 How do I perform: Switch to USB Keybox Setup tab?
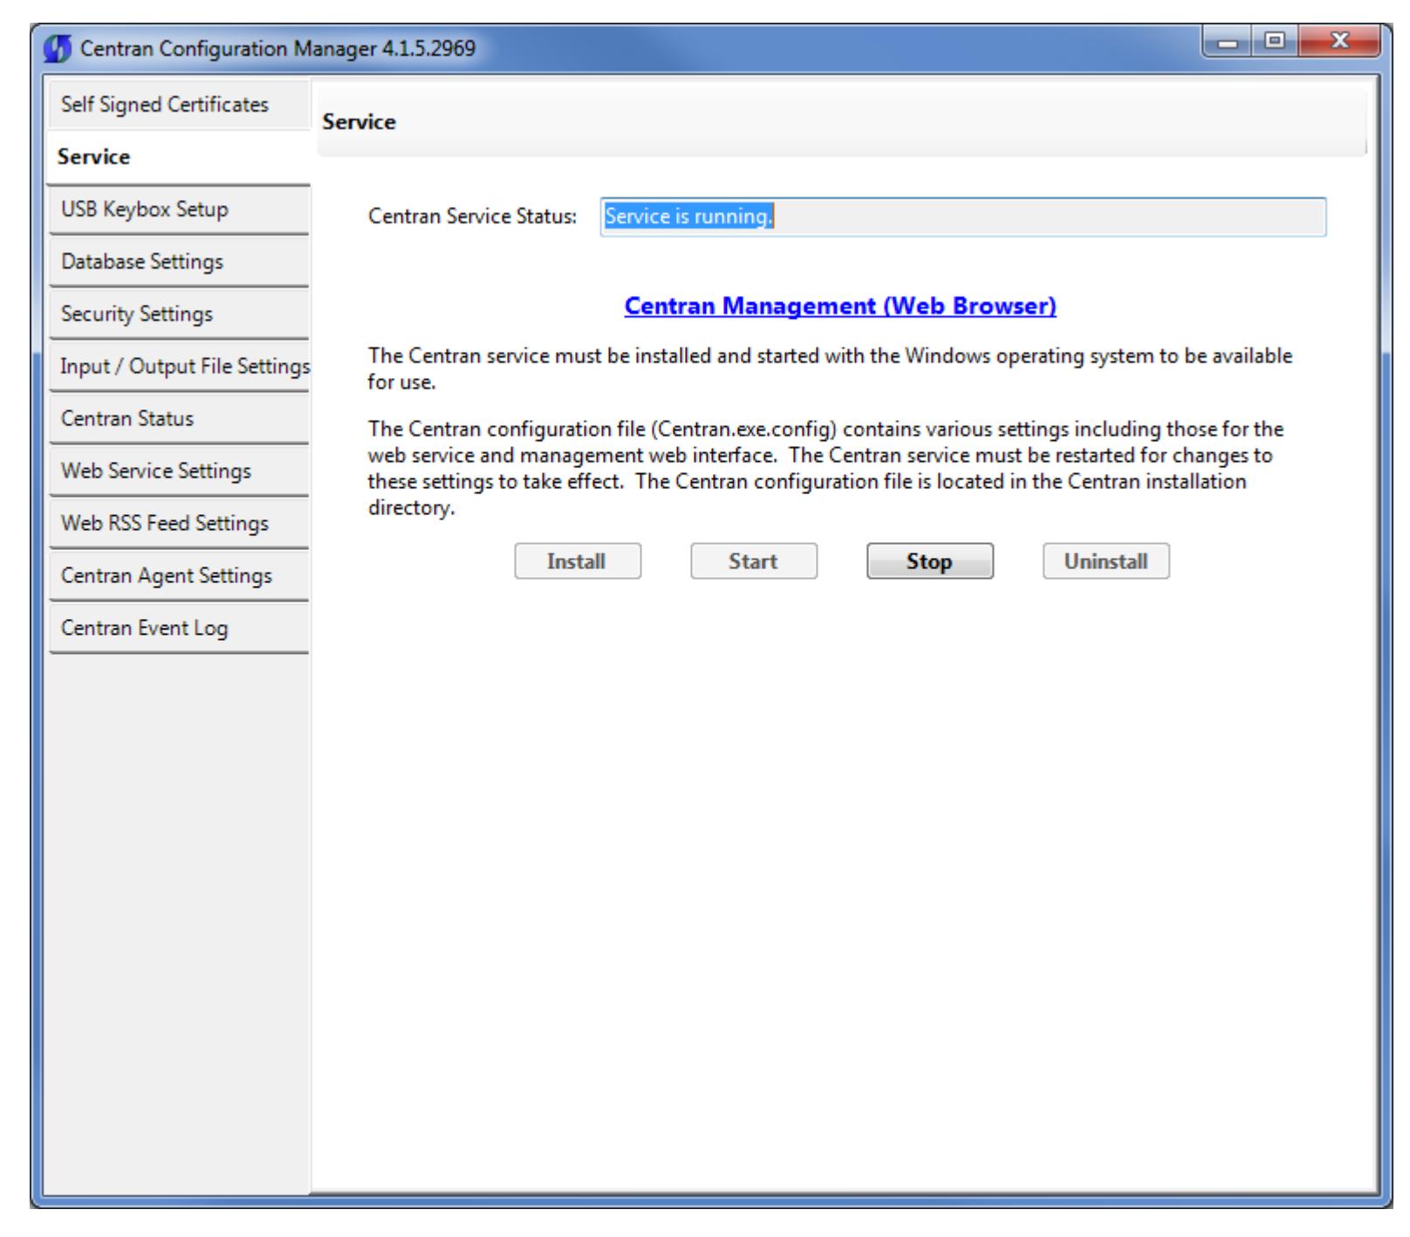(179, 210)
